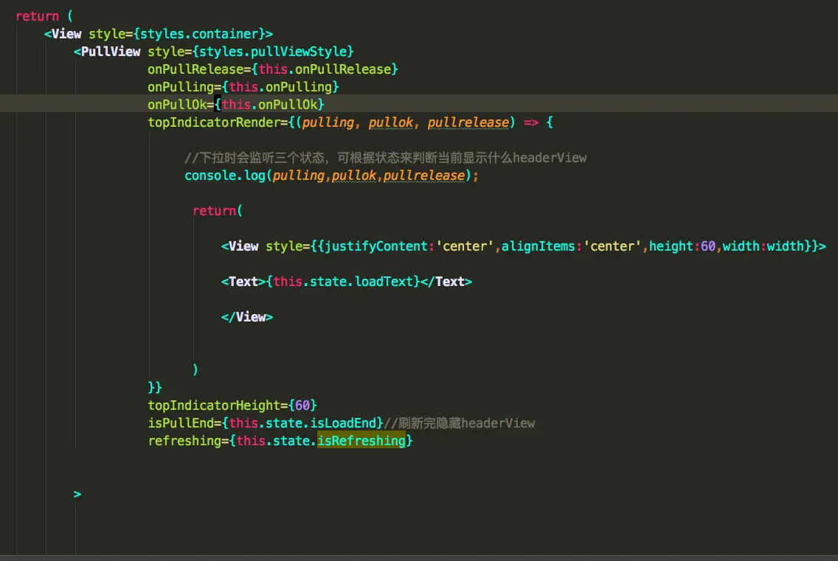
Task: Click the topIndicatorRender attribute name
Action: pyautogui.click(x=214, y=122)
